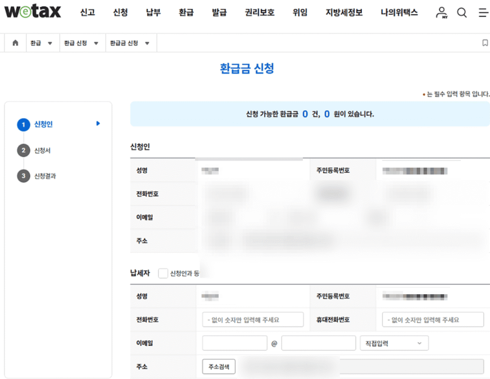490x379 pixels.
Task: Click step 3 신청결과 circle icon
Action: point(23,176)
